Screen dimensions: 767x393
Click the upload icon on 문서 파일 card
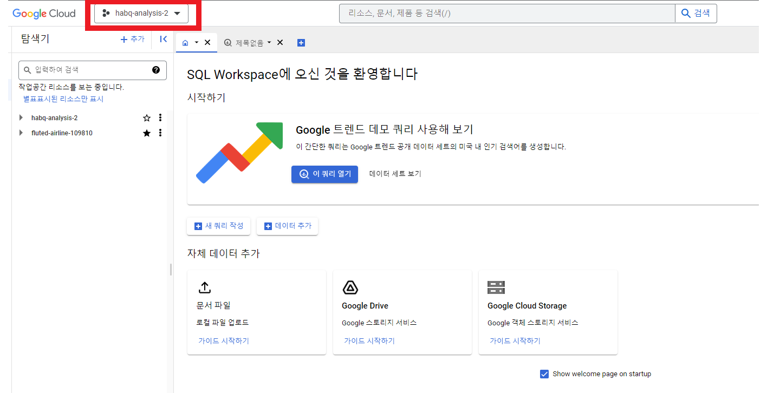(205, 287)
